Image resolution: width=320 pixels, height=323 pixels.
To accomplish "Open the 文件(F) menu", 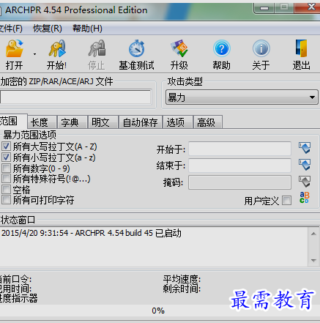I will click(x=11, y=29).
